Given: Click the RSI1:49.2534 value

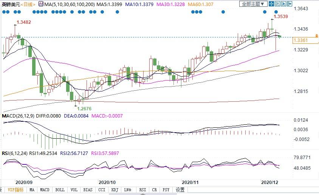Looking at the screenshot, I should (43, 153).
